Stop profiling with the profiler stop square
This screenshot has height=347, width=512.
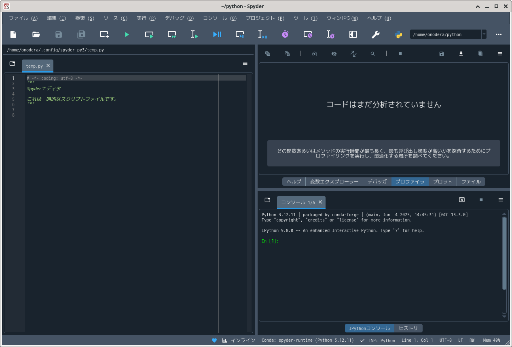point(400,53)
